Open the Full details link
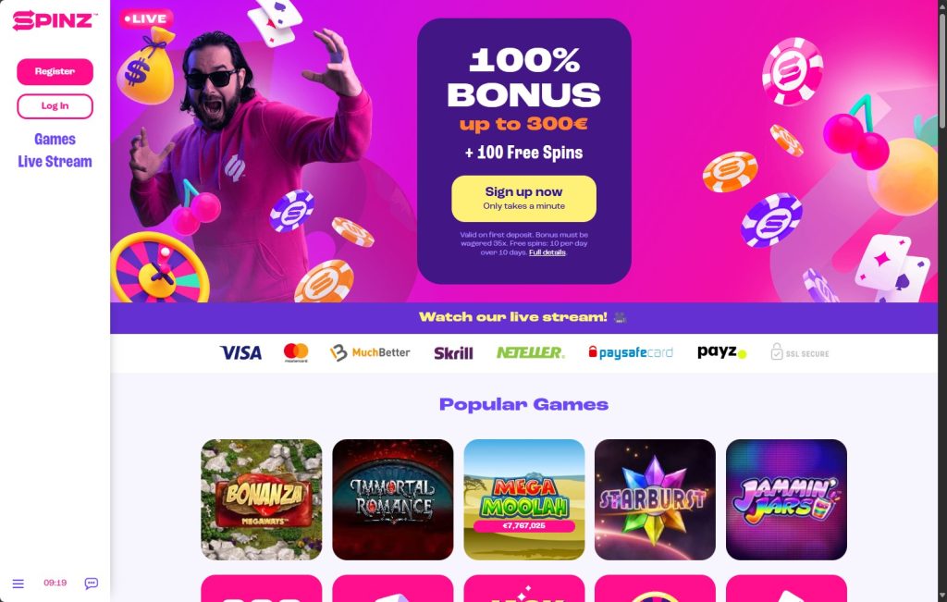 [547, 252]
